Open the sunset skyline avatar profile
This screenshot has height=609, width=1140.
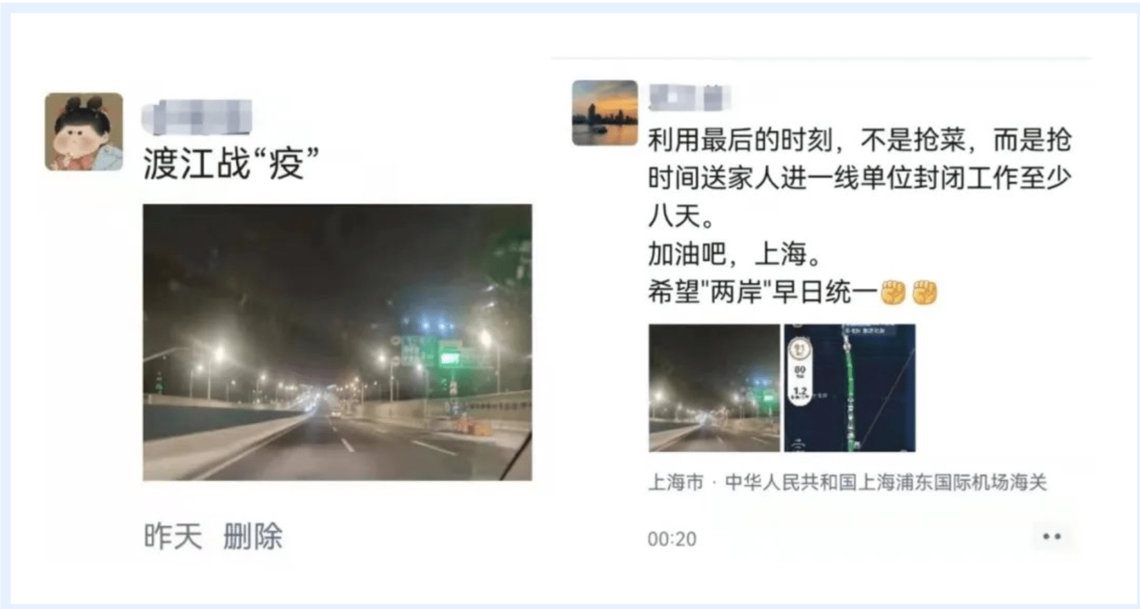[604, 113]
